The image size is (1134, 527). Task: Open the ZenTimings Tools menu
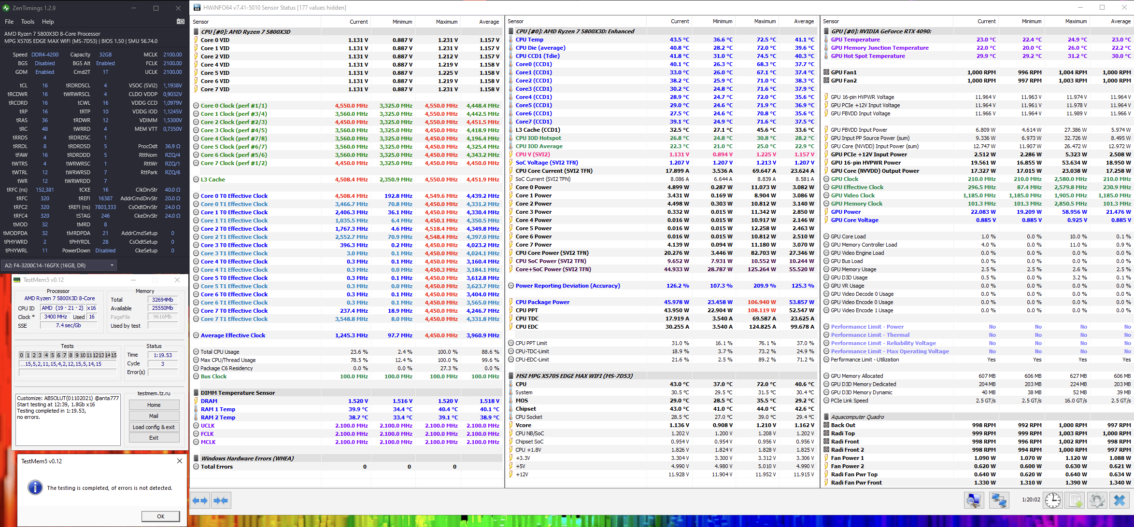click(28, 22)
